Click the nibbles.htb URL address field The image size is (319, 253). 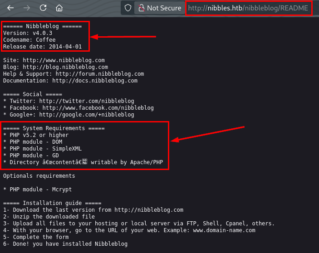248,8
